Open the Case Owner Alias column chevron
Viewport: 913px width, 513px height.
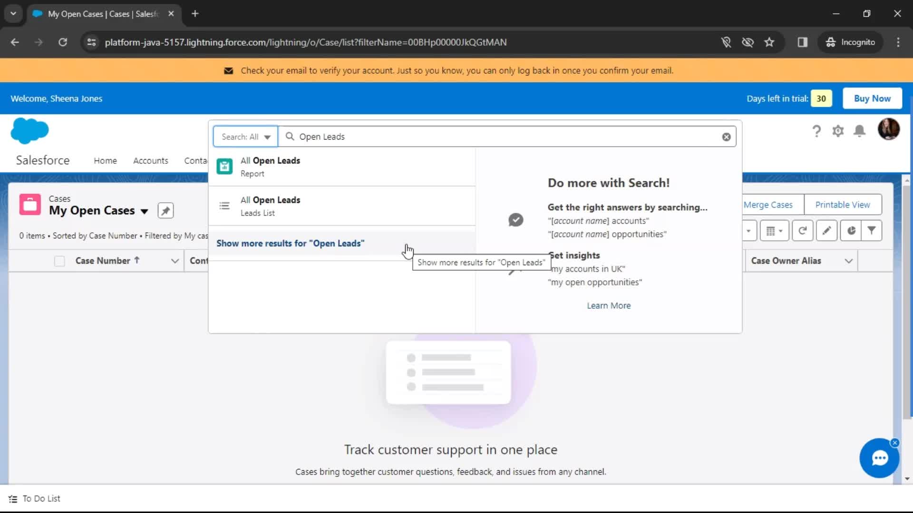(849, 261)
